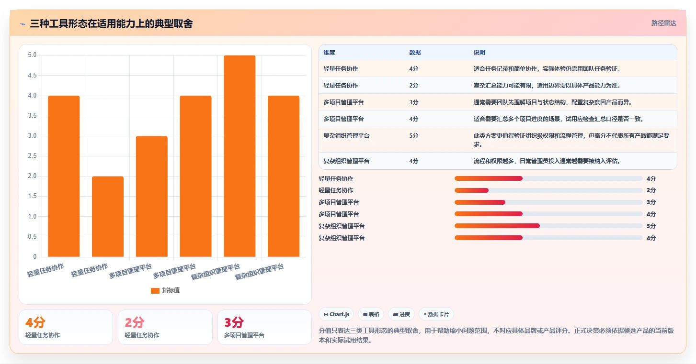Select the 表格 chip
The width and height of the screenshot is (696, 364).
(371, 314)
